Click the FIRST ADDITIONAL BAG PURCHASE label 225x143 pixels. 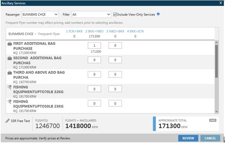[34, 46]
